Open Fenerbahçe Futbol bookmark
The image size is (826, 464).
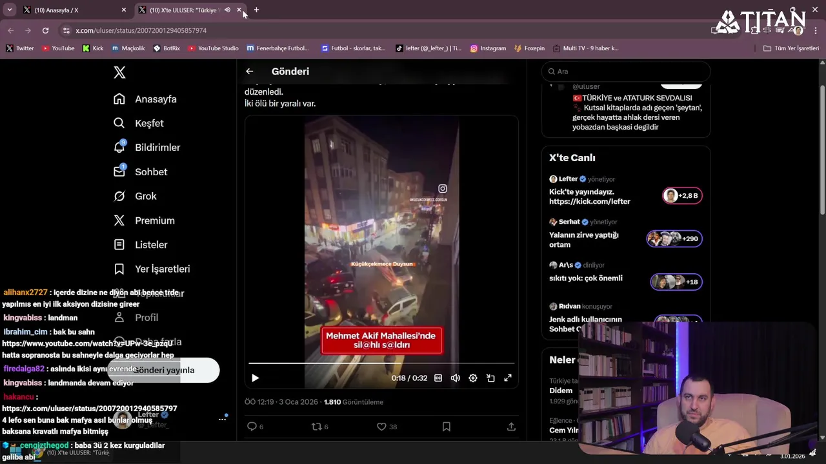(277, 48)
